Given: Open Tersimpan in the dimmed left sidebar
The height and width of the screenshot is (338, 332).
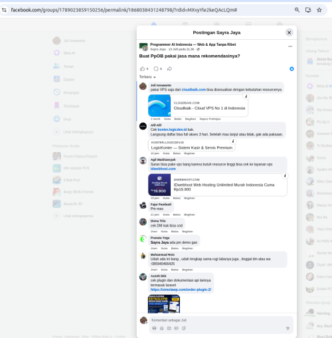Looking at the screenshot, I should point(66,106).
